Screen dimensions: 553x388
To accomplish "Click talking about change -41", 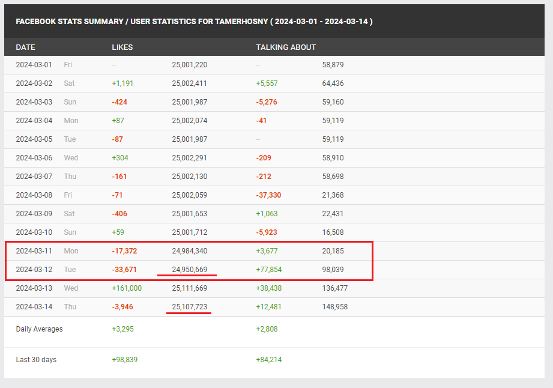I will [x=261, y=121].
